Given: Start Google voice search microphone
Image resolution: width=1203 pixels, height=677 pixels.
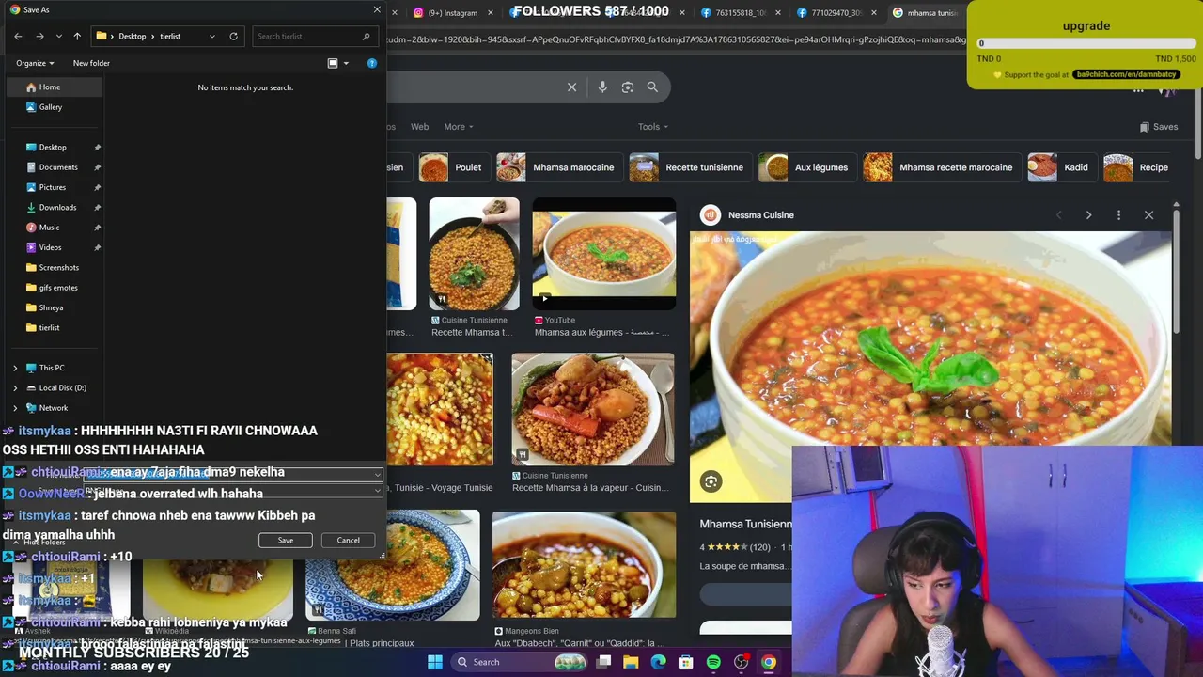Looking at the screenshot, I should (602, 87).
